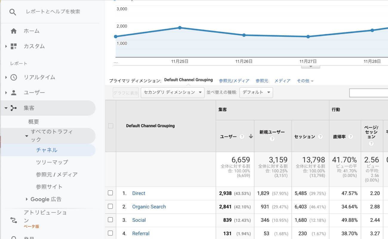Click help icon under 新規ユーザー column
The image size is (388, 239).
click(x=272, y=139)
